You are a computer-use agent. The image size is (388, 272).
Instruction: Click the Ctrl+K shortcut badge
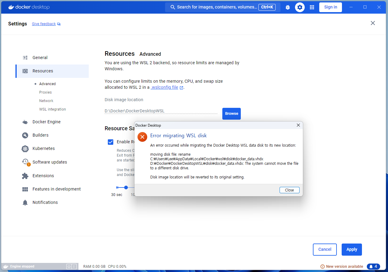point(267,7)
